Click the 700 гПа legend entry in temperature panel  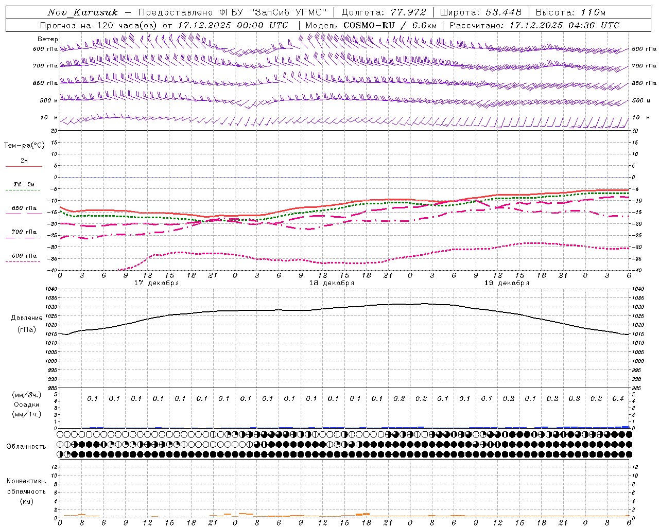pyautogui.click(x=24, y=232)
